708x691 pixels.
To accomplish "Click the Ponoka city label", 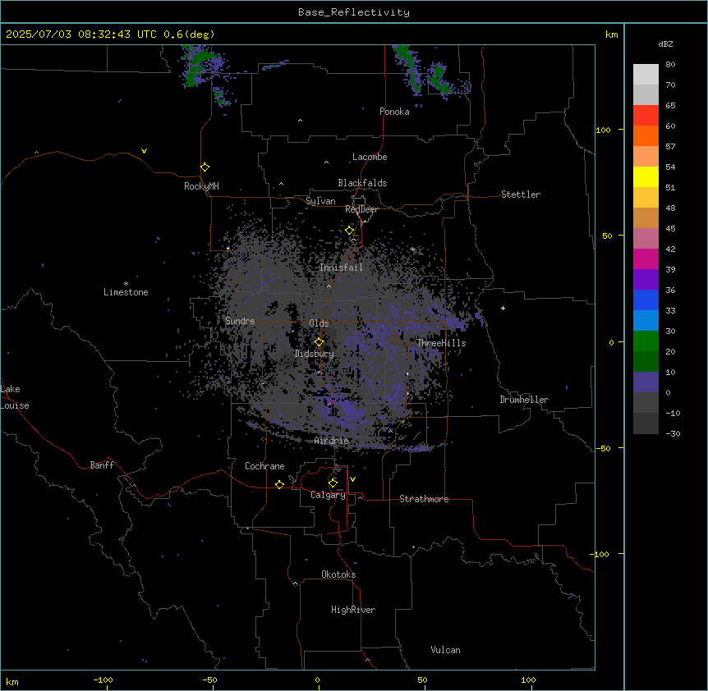I will click(x=394, y=112).
